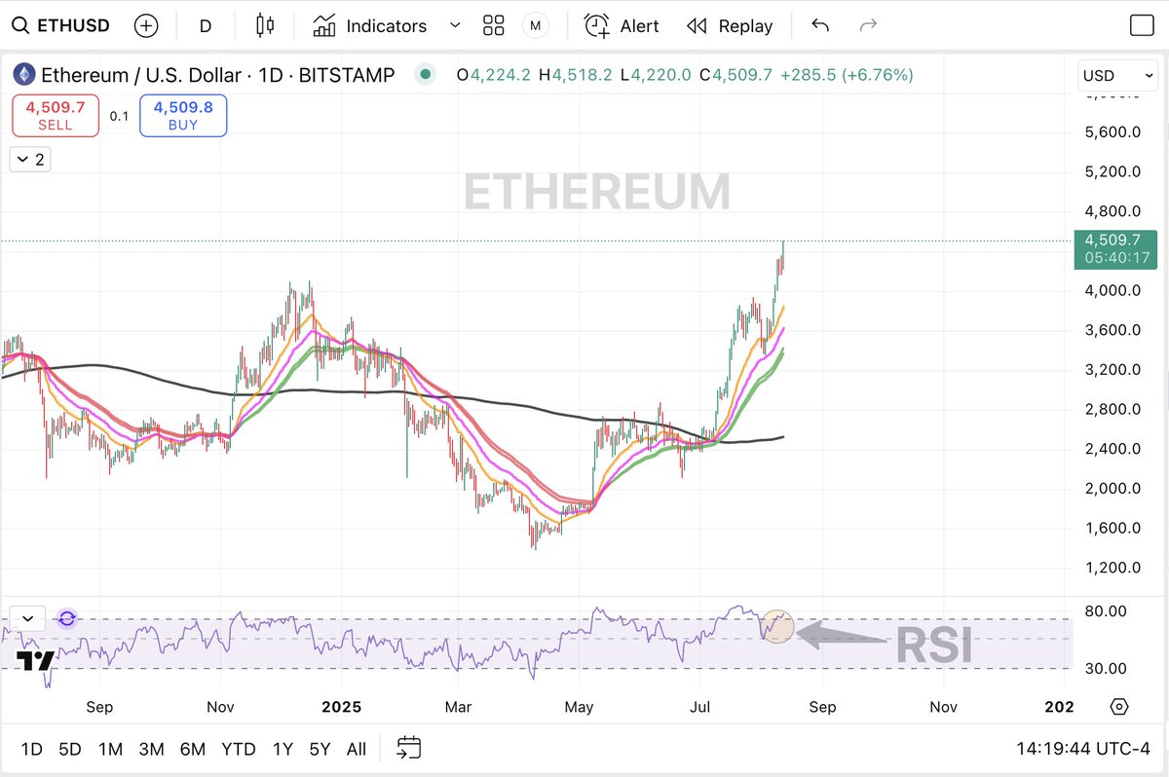Click the Ethereum logo next to the title
This screenshot has width=1169, height=777.
coord(23,75)
